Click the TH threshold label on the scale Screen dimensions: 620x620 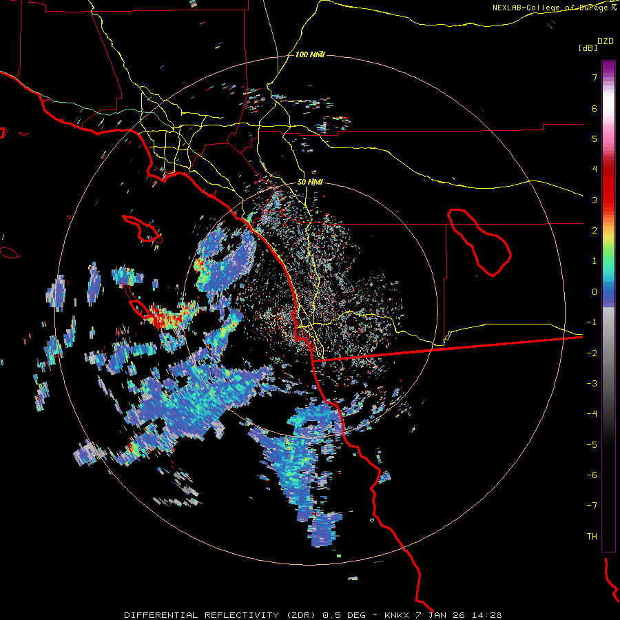click(592, 537)
